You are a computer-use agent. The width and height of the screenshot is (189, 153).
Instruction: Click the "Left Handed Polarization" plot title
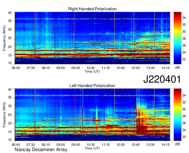click(92, 86)
